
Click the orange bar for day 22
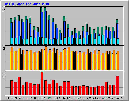(x=88, y=59)
